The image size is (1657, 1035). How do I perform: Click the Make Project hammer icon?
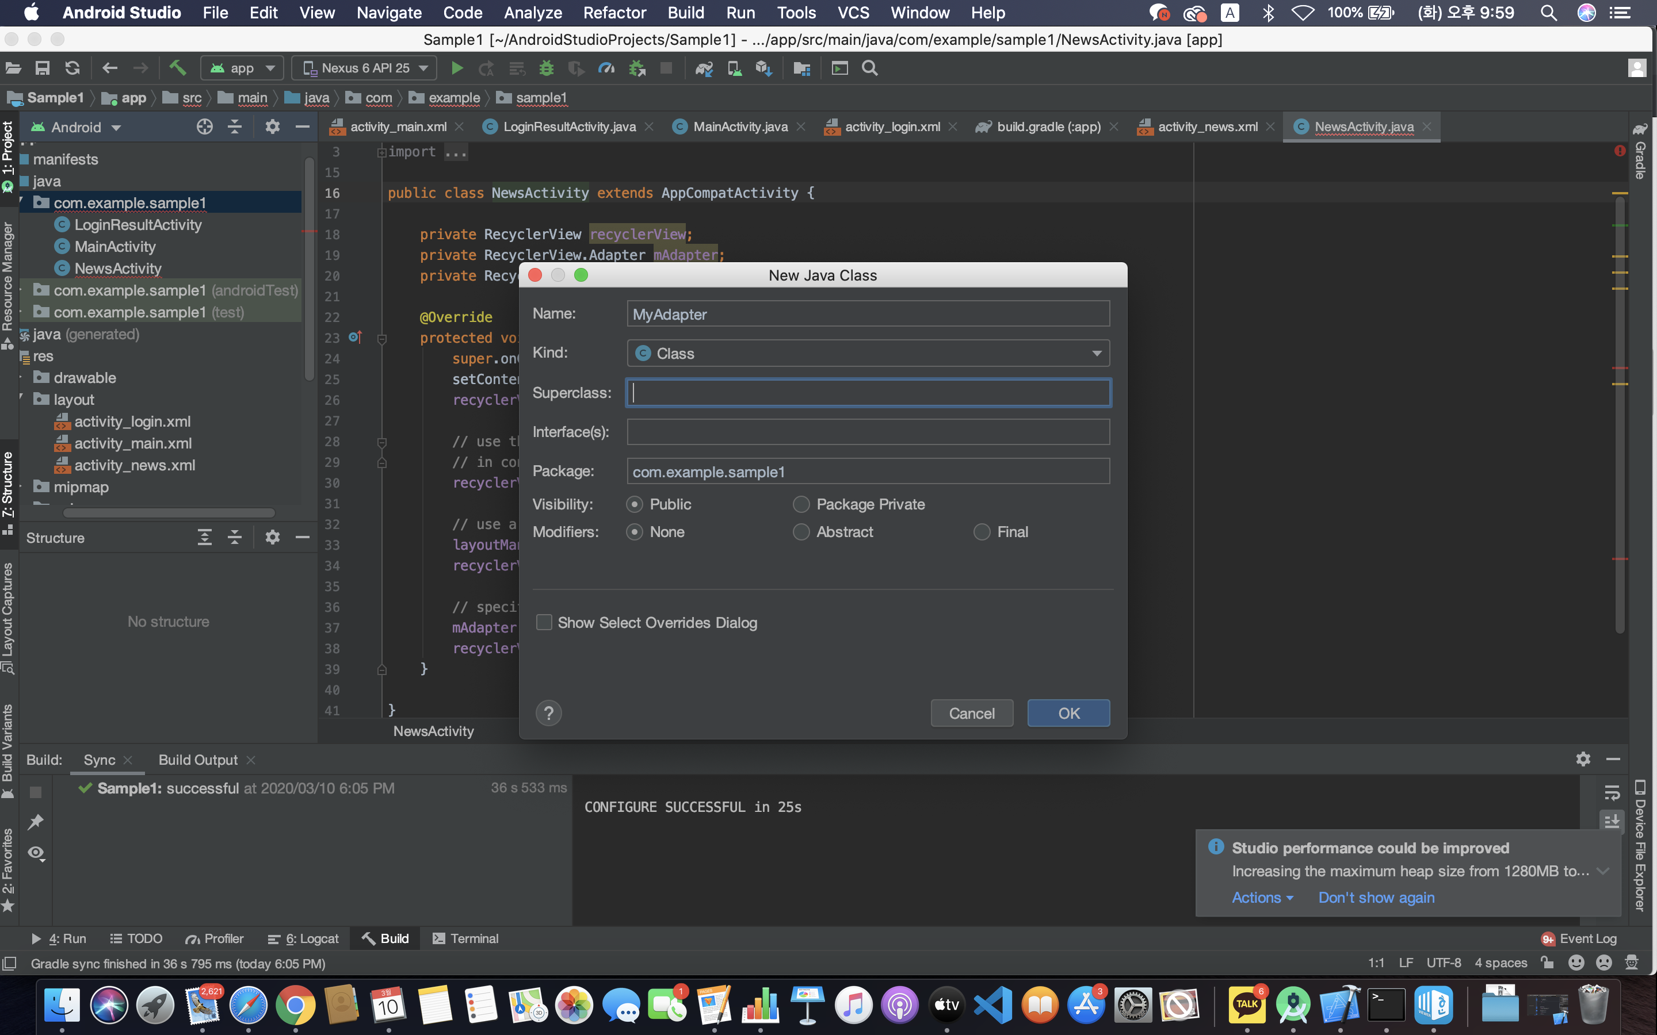click(x=177, y=68)
